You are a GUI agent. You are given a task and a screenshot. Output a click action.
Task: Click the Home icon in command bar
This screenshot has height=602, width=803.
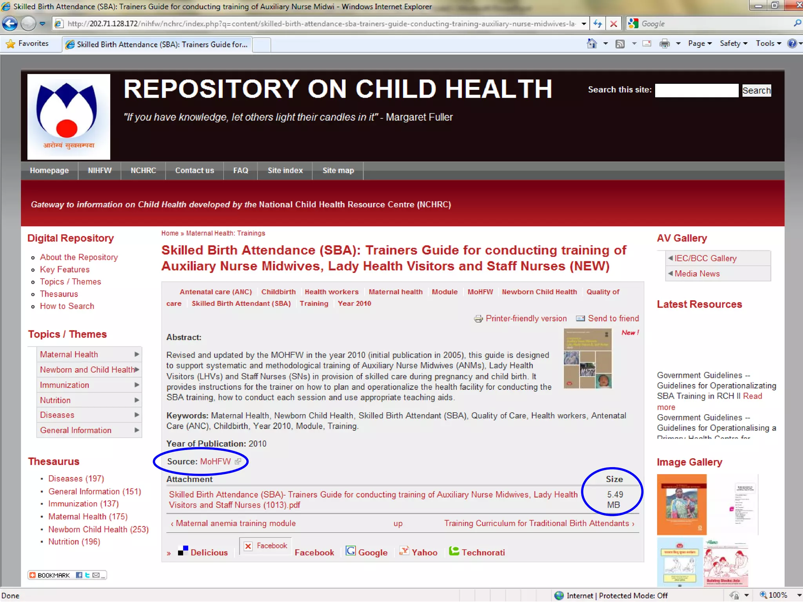(592, 44)
